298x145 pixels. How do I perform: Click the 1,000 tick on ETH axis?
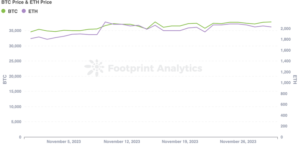coord(286,83)
